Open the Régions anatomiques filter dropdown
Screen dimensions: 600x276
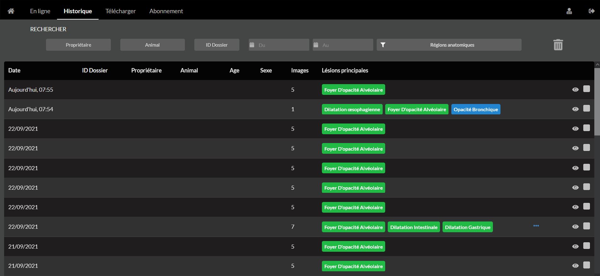(x=449, y=45)
